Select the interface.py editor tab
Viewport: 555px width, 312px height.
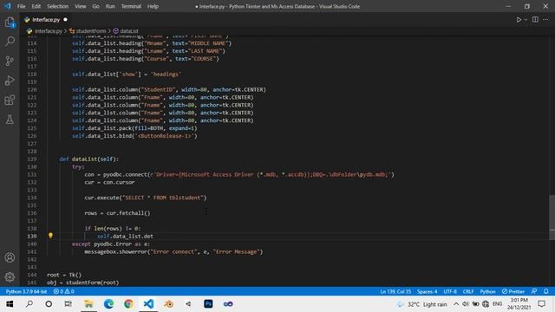(x=46, y=20)
